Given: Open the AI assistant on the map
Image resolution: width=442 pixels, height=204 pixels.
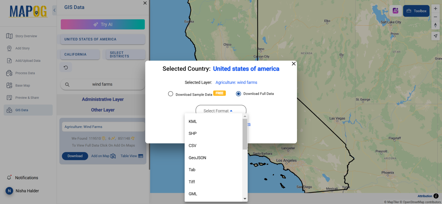Looking at the screenshot, I should [395, 11].
